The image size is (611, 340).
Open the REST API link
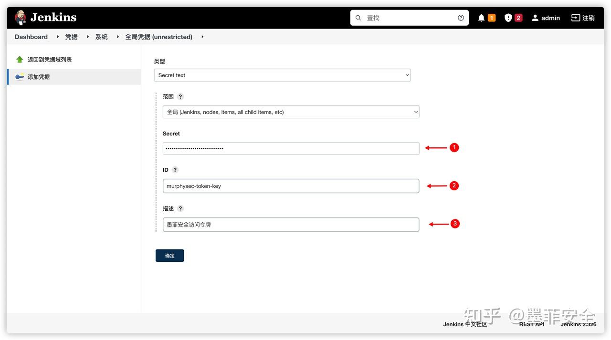point(532,324)
